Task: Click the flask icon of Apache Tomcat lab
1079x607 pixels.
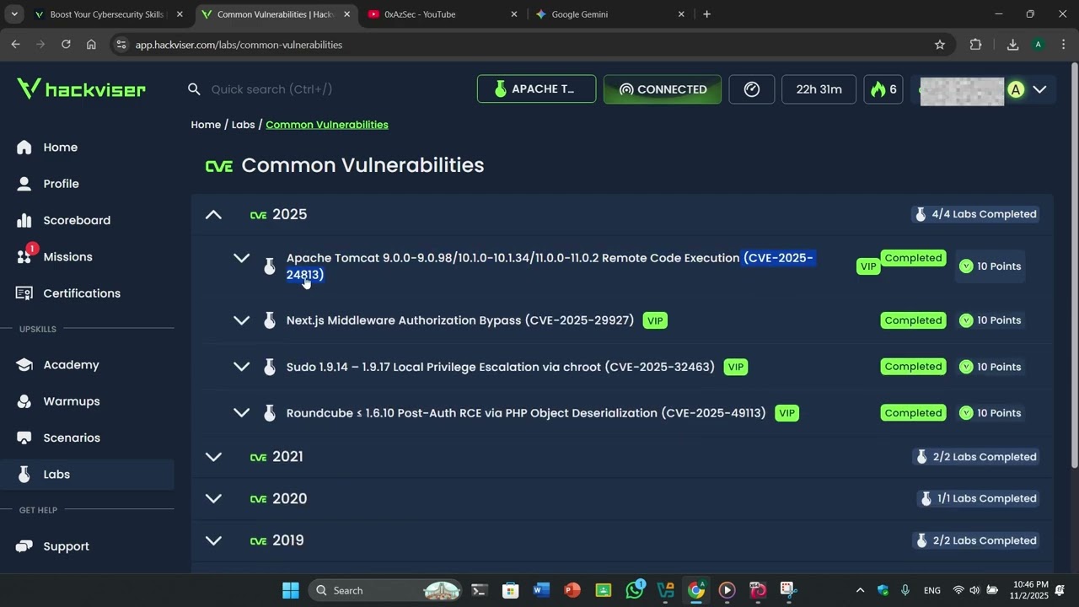Action: click(x=270, y=266)
